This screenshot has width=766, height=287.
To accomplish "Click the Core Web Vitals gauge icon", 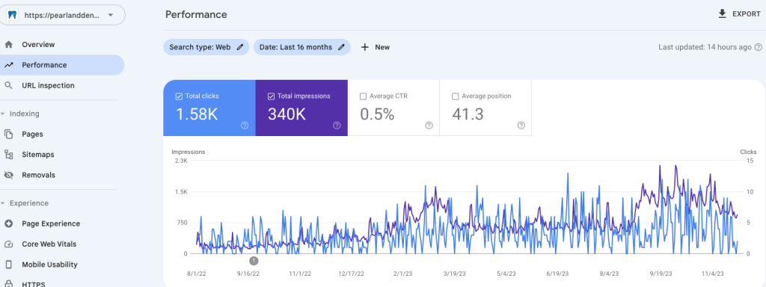I will coord(8,244).
